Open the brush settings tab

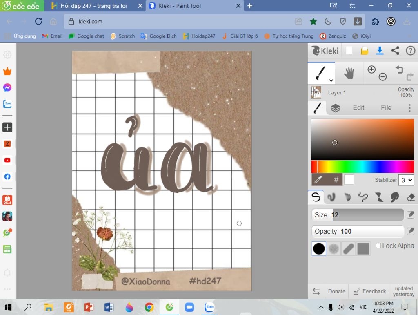click(x=317, y=108)
